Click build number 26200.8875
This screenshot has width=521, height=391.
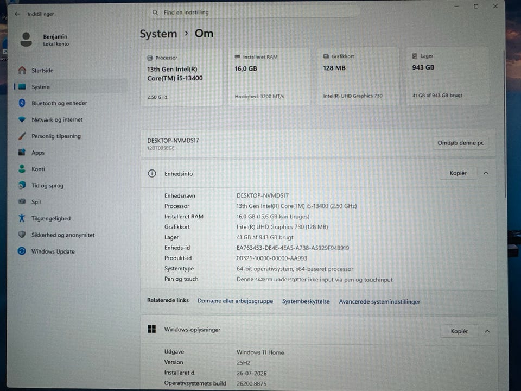click(x=251, y=384)
